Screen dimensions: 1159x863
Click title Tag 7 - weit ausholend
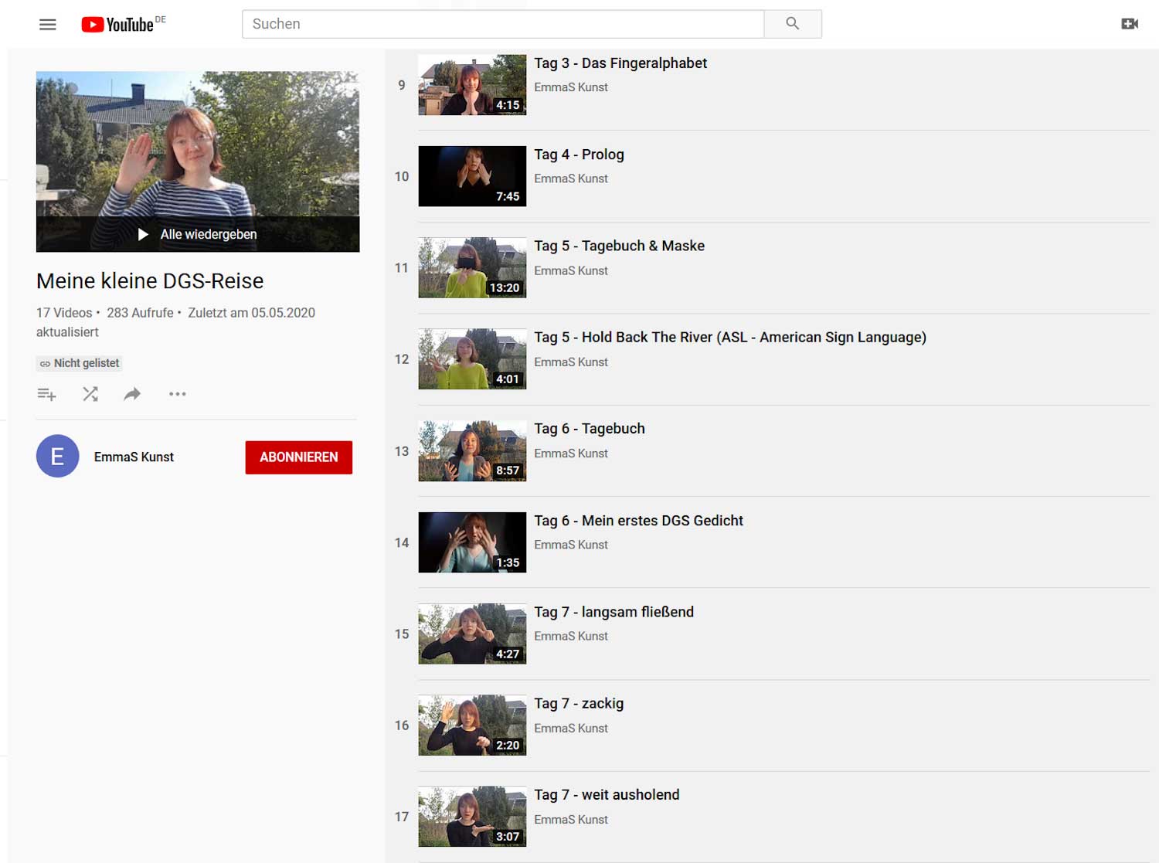(x=607, y=795)
